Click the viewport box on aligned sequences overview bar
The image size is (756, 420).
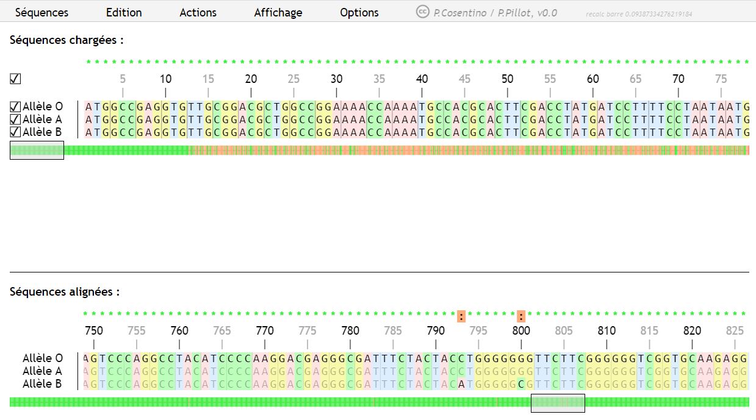coord(558,402)
